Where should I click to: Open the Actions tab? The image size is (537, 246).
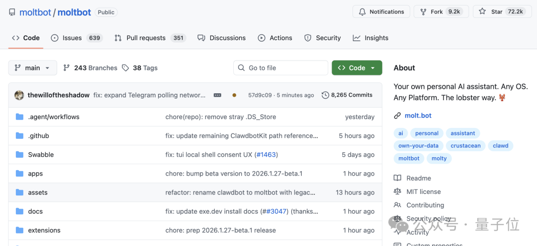coord(275,38)
